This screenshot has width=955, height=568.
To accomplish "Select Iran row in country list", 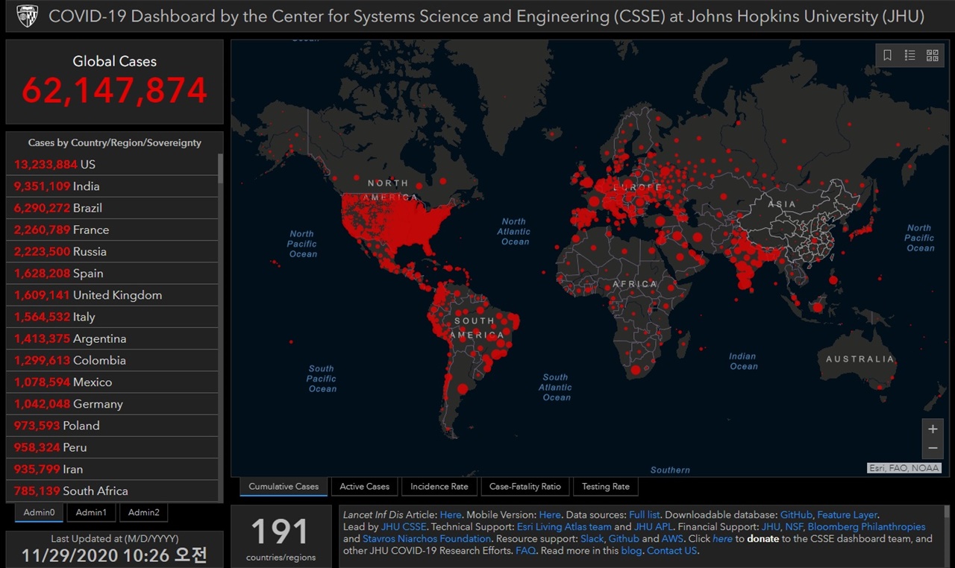I will [112, 469].
